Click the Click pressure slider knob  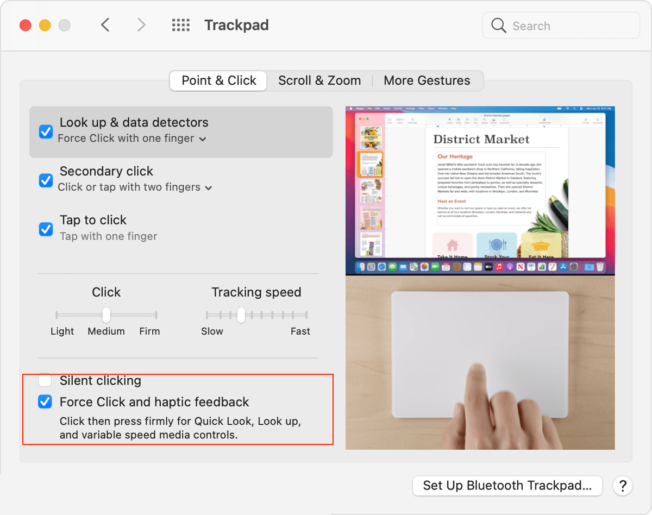click(106, 315)
